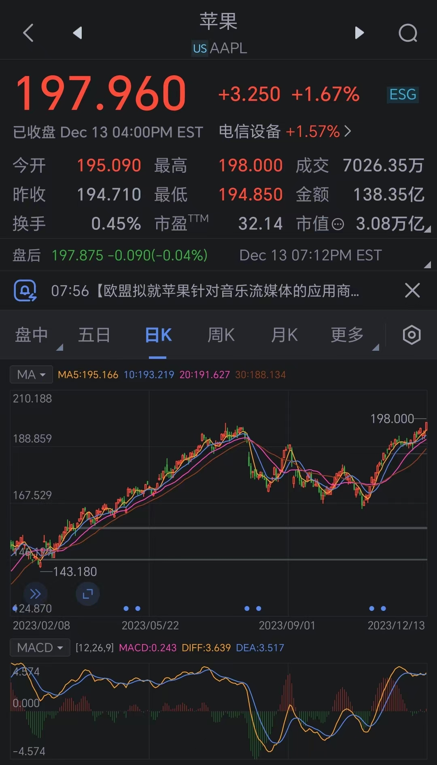
Task: Dismiss the news banner with the X
Action: pos(412,290)
